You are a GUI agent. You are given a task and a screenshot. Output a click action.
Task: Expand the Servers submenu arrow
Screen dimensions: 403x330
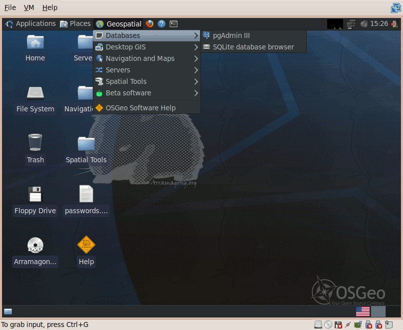[196, 70]
